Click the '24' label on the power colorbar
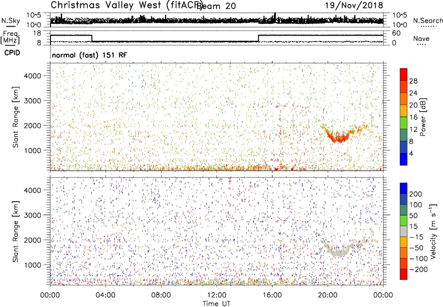 (413, 93)
